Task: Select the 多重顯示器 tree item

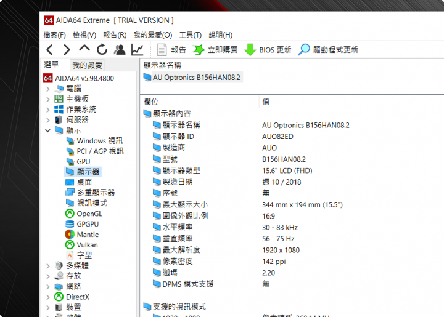Action: pyautogui.click(x=96, y=193)
